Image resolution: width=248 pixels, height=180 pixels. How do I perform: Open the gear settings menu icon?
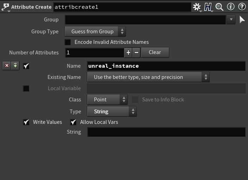tap(197, 7)
